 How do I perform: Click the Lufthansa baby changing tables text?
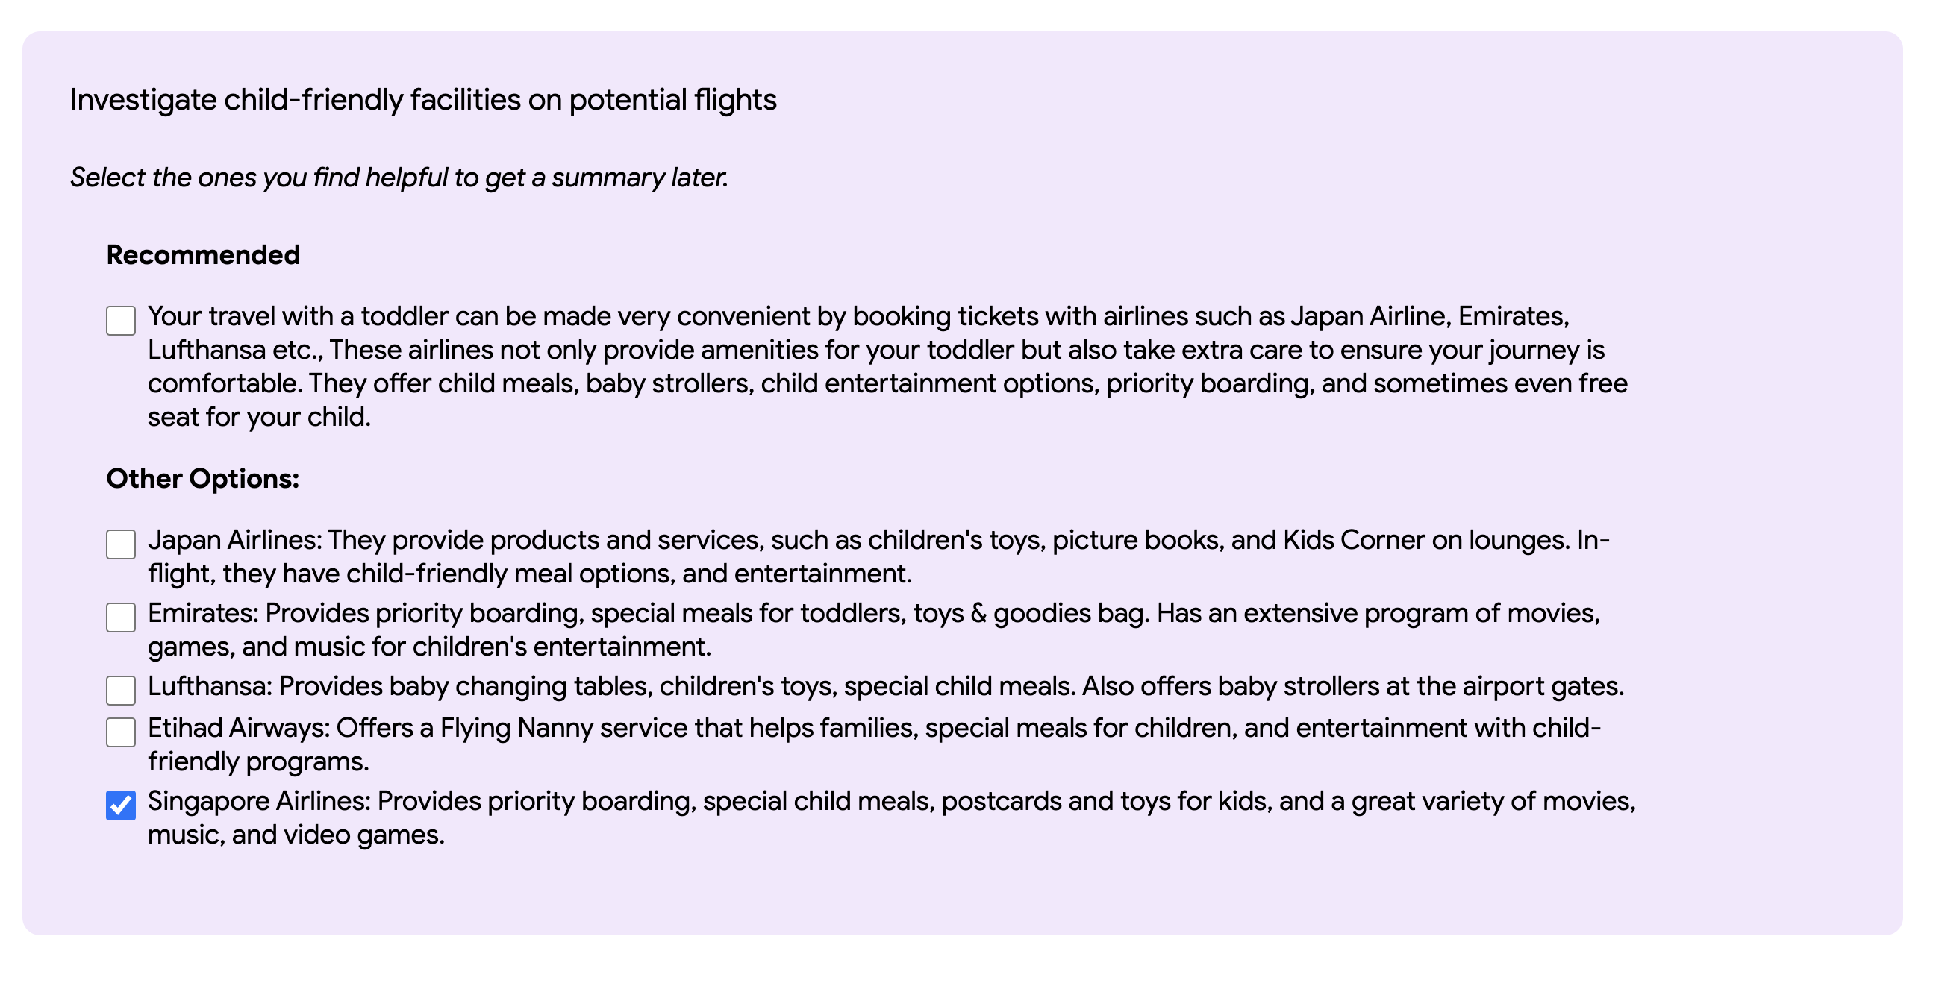coord(885,686)
